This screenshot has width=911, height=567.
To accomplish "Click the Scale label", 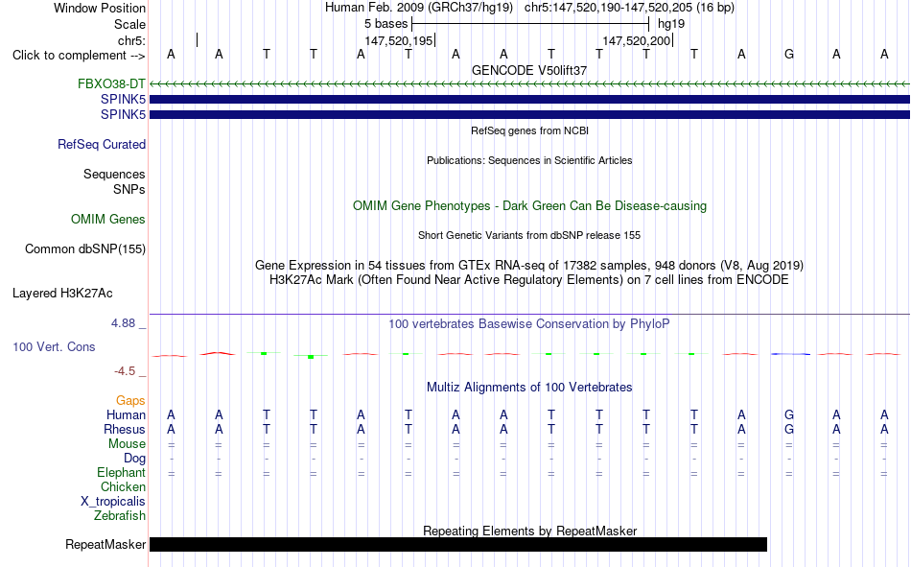I will point(130,24).
